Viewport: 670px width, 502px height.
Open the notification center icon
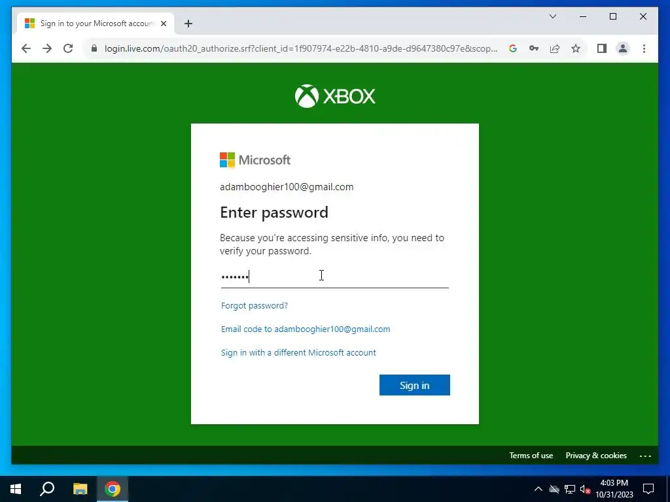(x=648, y=489)
